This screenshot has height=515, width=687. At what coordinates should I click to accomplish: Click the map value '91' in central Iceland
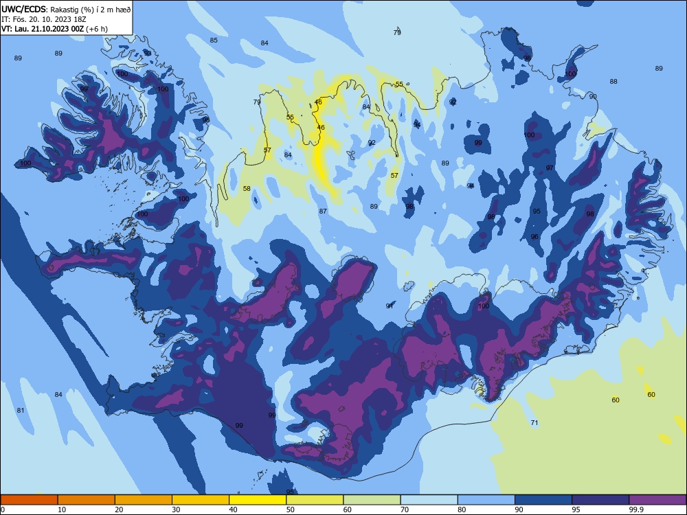(390, 306)
